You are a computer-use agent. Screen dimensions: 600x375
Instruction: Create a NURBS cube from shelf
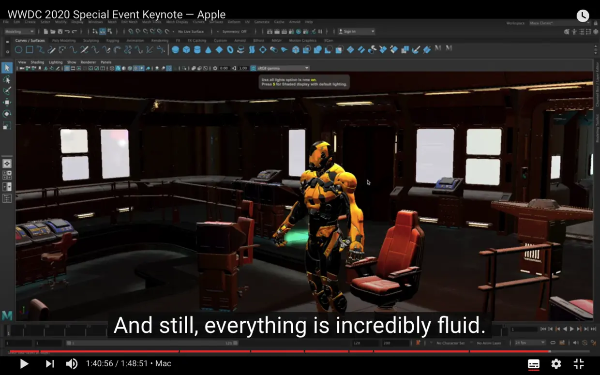186,50
